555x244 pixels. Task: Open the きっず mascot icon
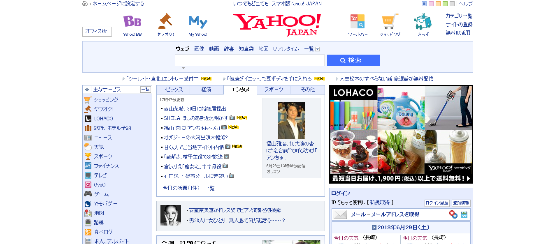coord(423,21)
